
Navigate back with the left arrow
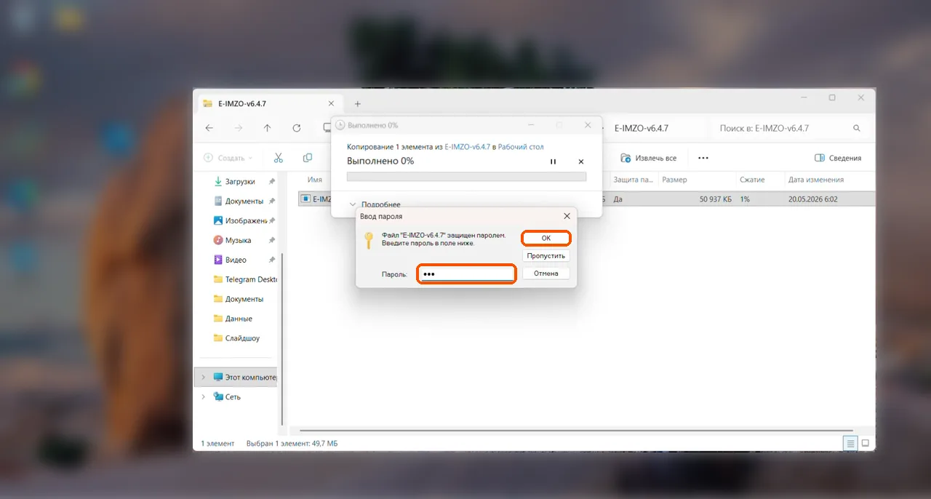[x=209, y=128]
